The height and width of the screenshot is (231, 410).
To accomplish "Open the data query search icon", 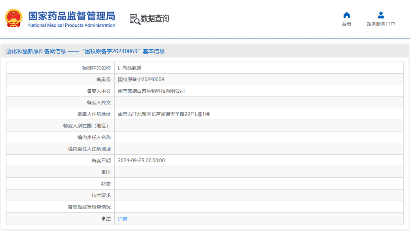I will [x=135, y=19].
